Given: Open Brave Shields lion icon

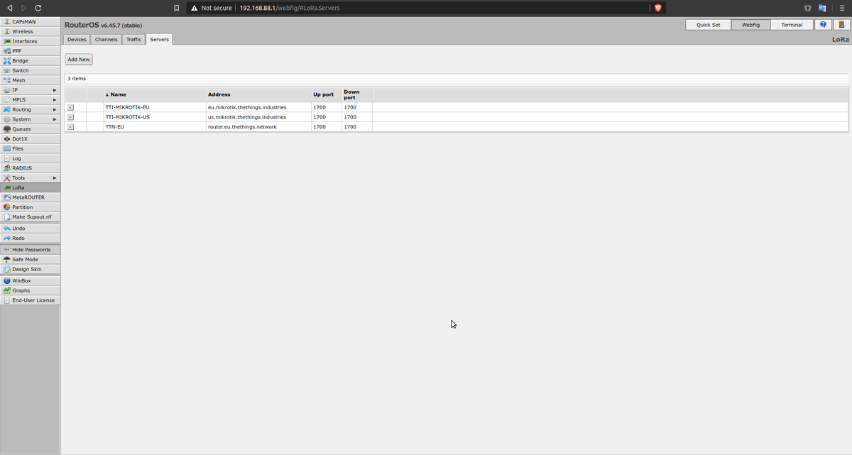Looking at the screenshot, I should 657,8.
